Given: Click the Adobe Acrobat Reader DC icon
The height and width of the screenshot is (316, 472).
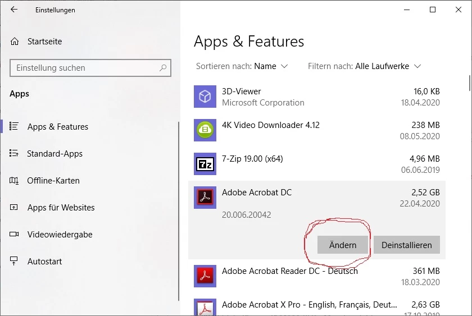Looking at the screenshot, I should point(205,276).
